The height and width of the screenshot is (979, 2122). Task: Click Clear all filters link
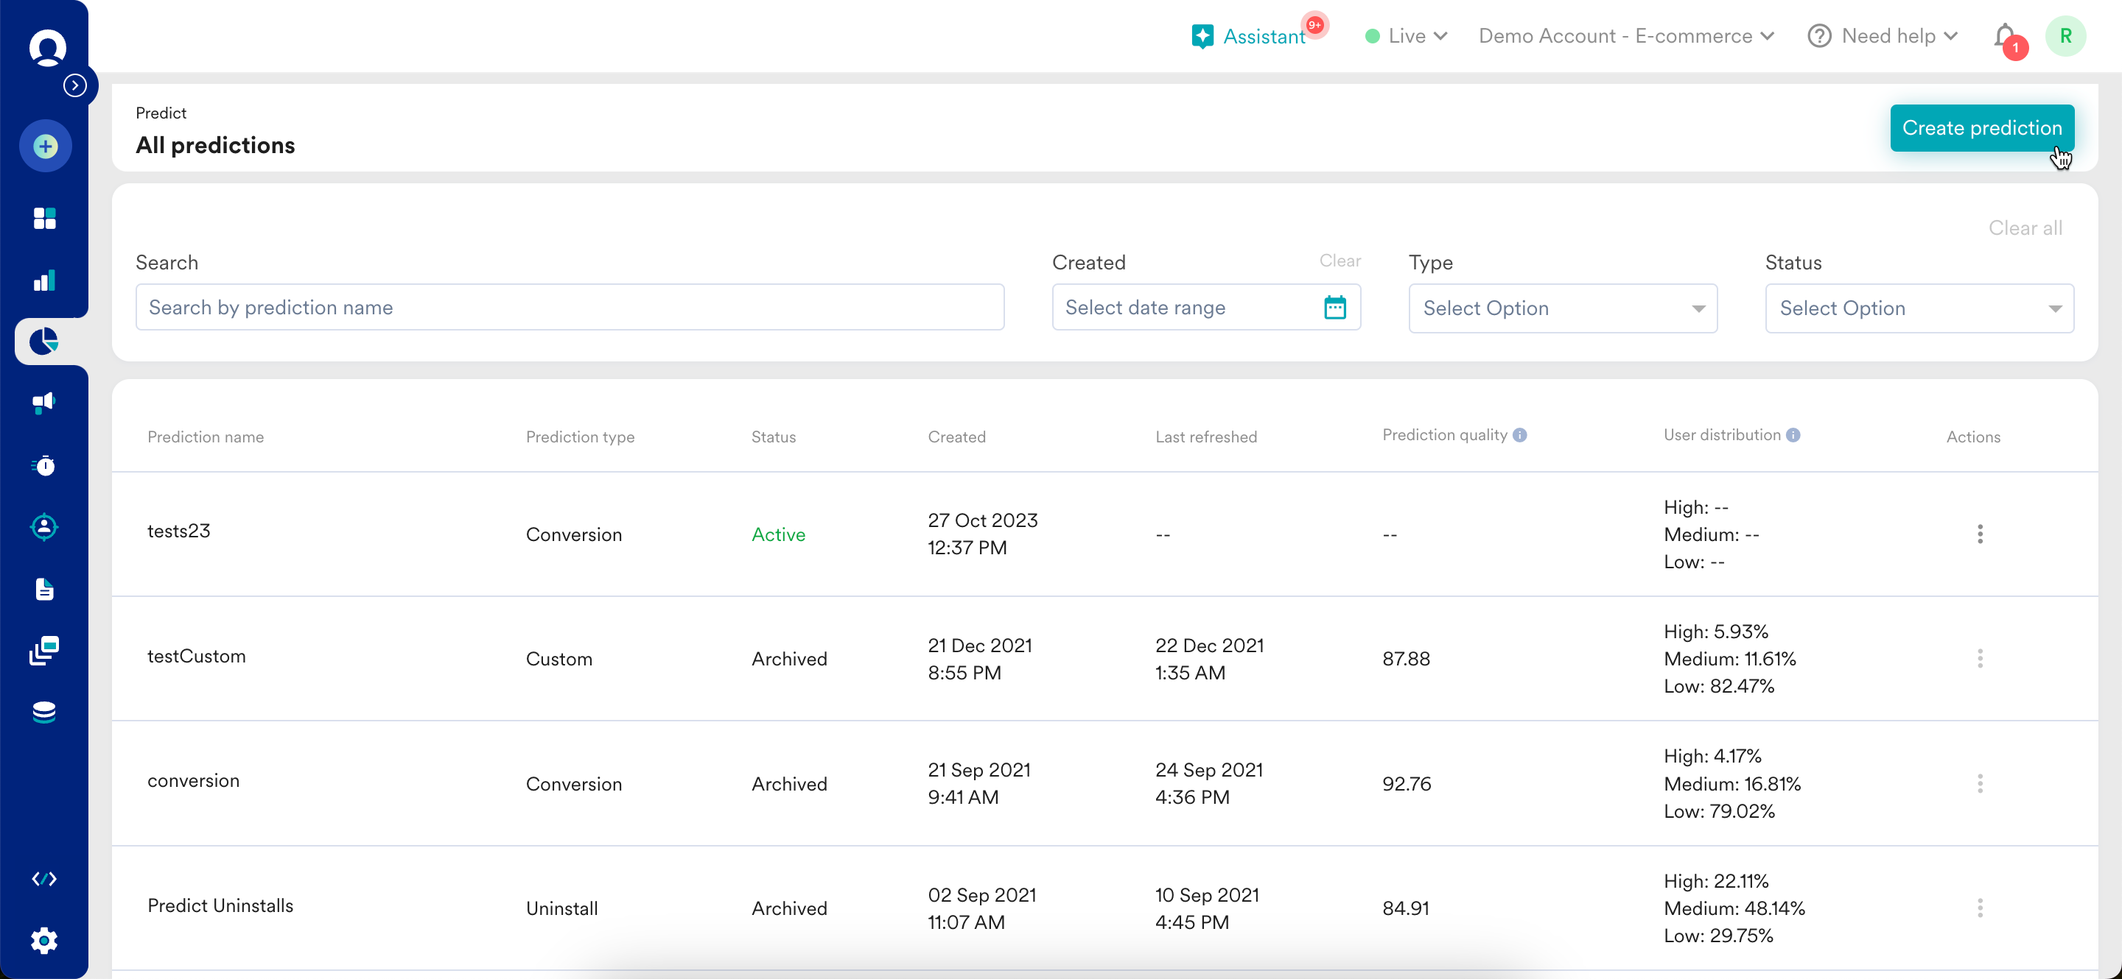tap(2025, 228)
